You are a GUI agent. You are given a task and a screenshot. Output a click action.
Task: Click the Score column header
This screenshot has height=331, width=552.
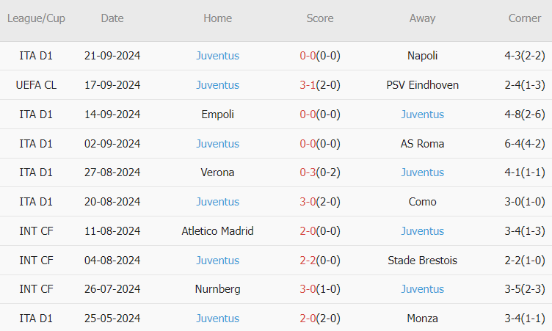coord(320,18)
